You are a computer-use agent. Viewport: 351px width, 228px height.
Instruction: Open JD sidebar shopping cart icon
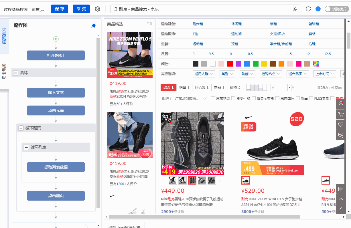pos(341,114)
